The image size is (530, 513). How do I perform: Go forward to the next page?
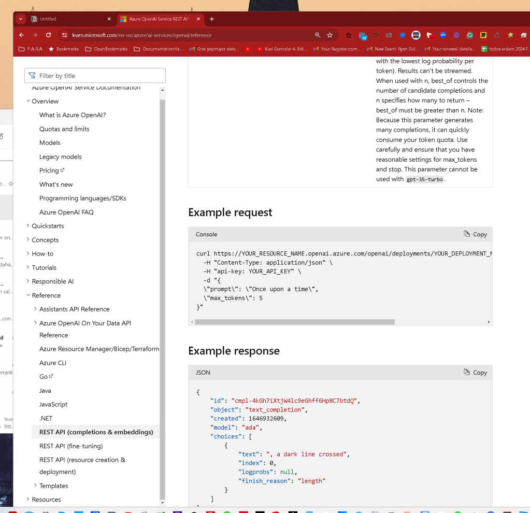coord(35,35)
